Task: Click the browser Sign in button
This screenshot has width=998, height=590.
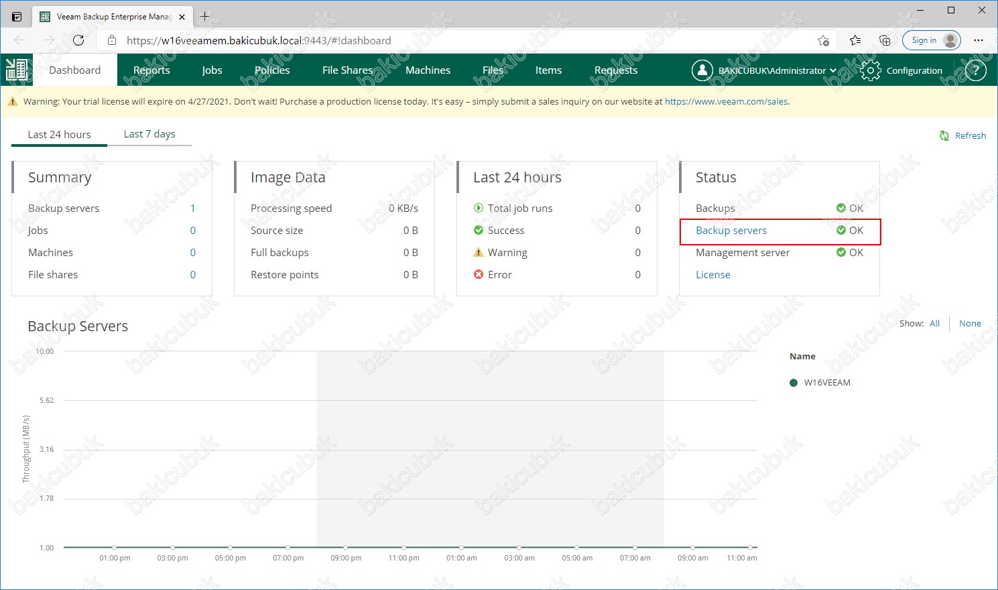Action: click(x=932, y=40)
